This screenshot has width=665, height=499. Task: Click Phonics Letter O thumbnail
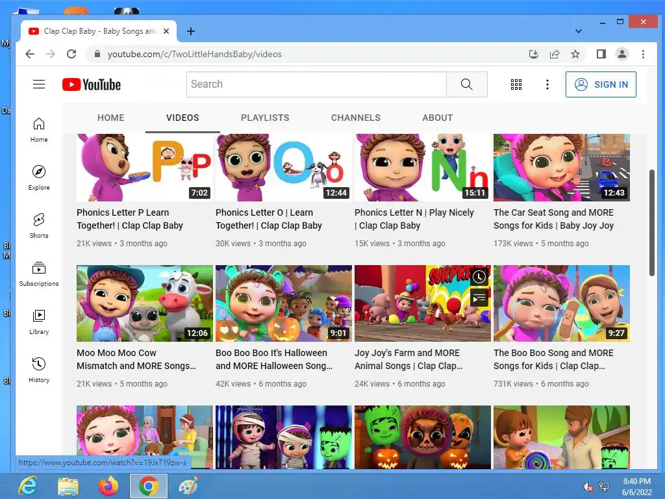[x=284, y=168]
